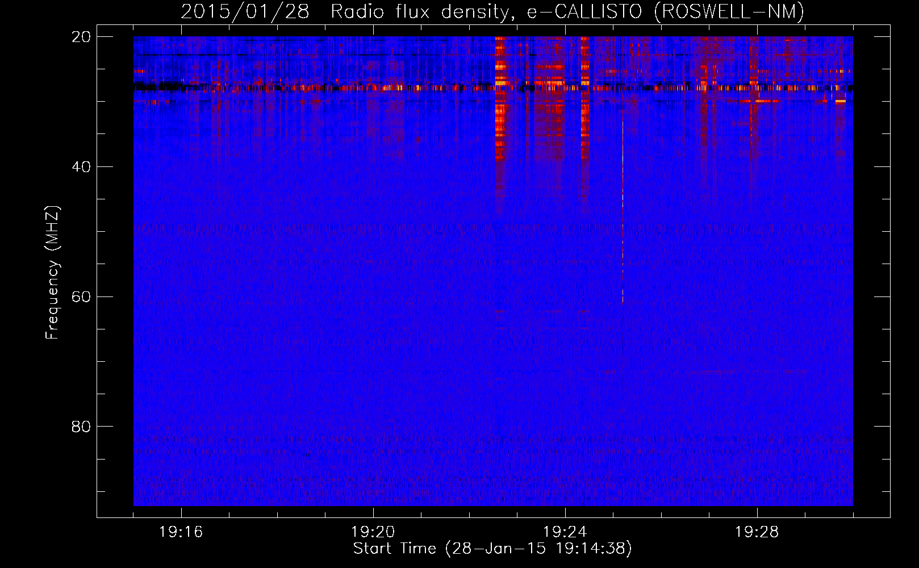
Task: Select the 80 frequency tick label
Action: (x=81, y=427)
